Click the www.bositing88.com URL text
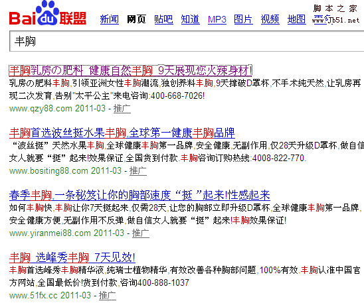Image resolution: width=364 pixels, height=307 pixels. pyautogui.click(x=48, y=171)
